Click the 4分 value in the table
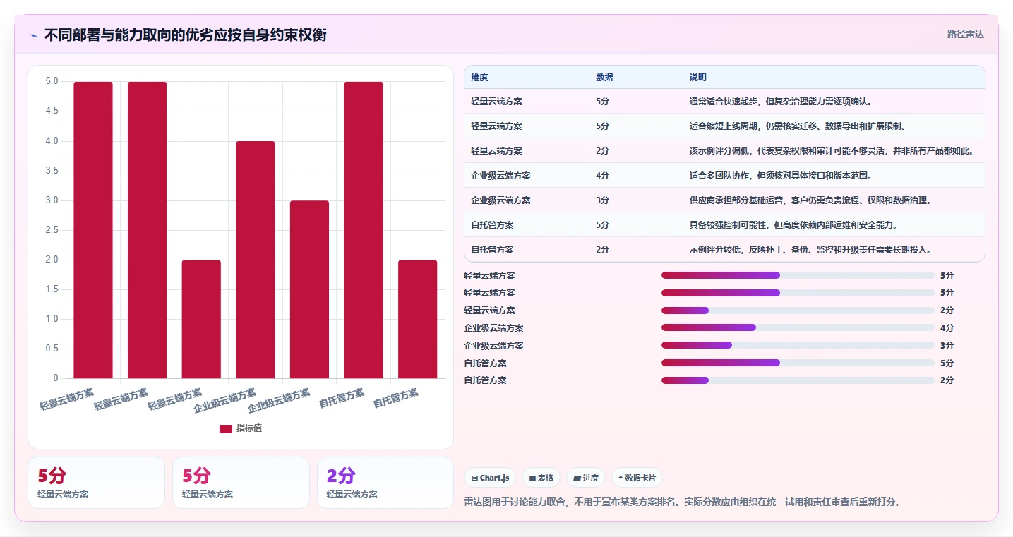The image size is (1013, 537). (602, 176)
